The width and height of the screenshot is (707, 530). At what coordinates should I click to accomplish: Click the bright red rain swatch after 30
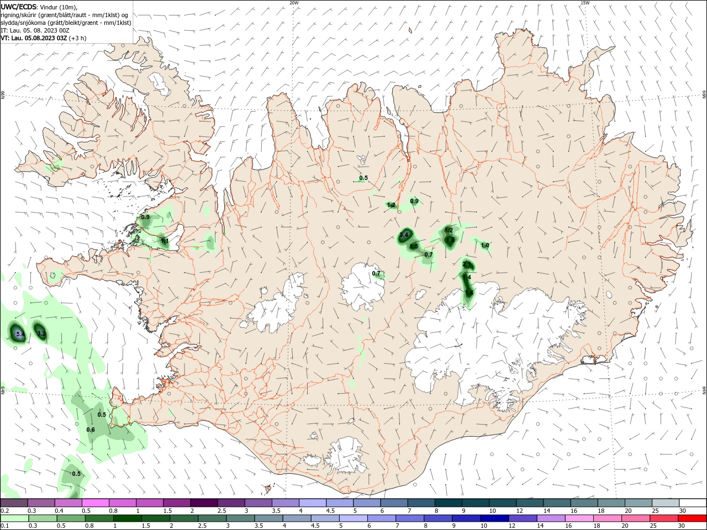(692, 518)
